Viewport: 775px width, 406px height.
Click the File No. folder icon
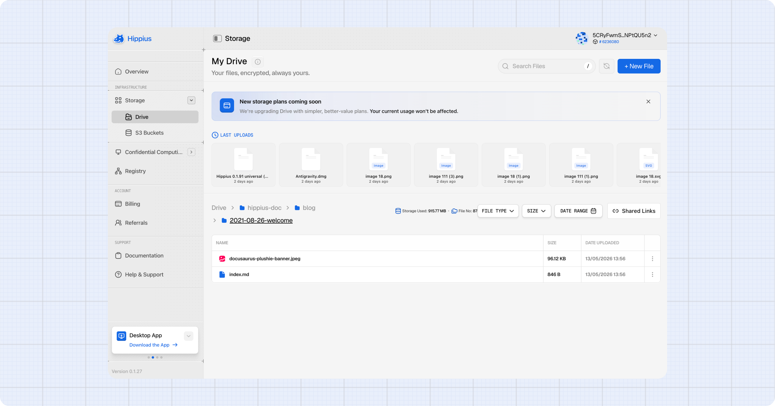click(x=454, y=211)
